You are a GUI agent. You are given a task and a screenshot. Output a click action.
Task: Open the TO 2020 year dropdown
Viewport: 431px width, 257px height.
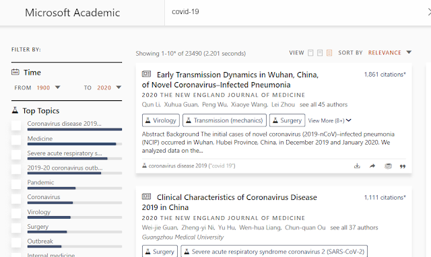coord(109,87)
